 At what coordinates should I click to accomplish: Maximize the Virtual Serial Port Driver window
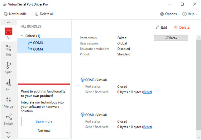(x=182, y=4)
